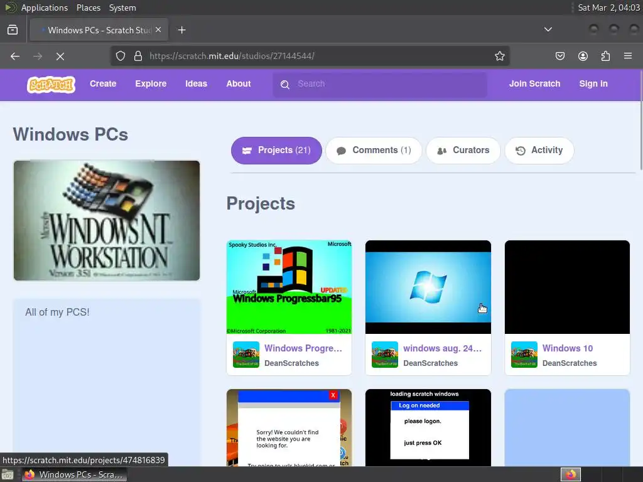The image size is (643, 482).
Task: Click the 'All of my PCS!' description
Action: (57, 313)
